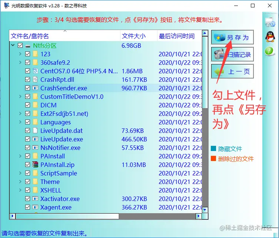Select the Xactivator.exe file name
Image resolution: width=279 pixels, height=238 pixels.
(x=60, y=199)
